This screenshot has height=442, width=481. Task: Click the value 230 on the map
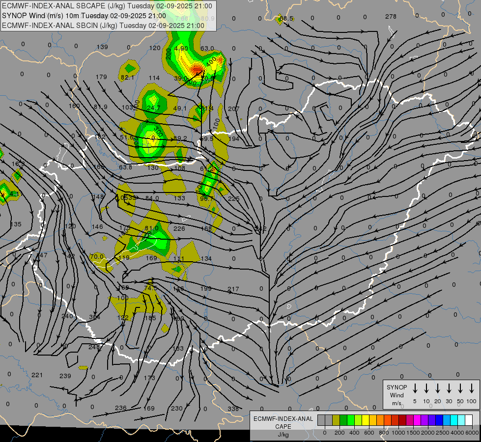[177, 408]
